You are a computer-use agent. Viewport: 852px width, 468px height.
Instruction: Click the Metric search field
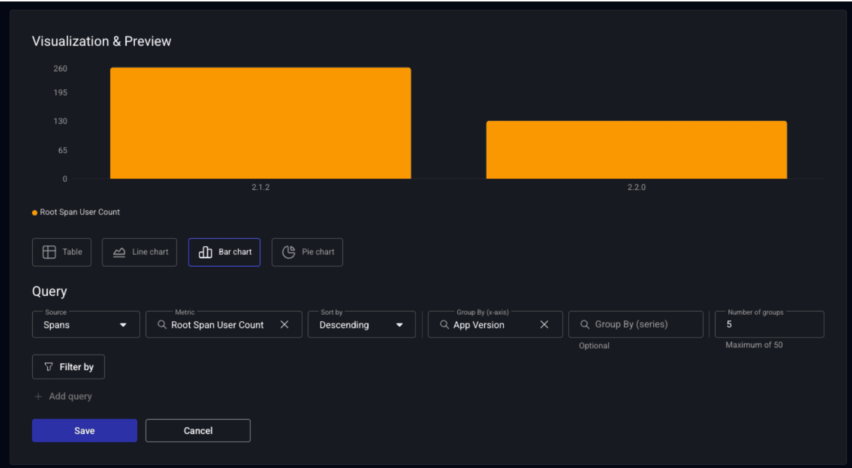[224, 325]
